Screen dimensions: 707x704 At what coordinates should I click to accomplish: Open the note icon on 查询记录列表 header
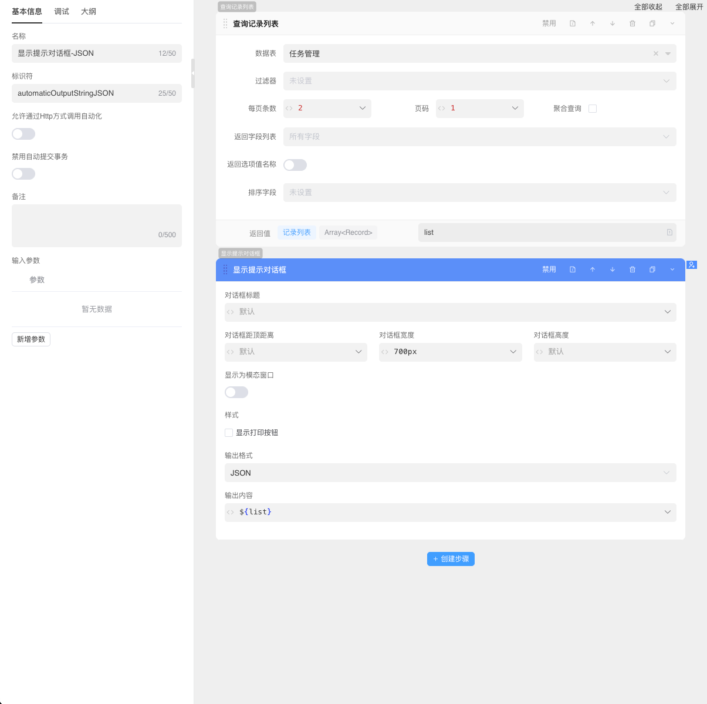click(x=573, y=23)
